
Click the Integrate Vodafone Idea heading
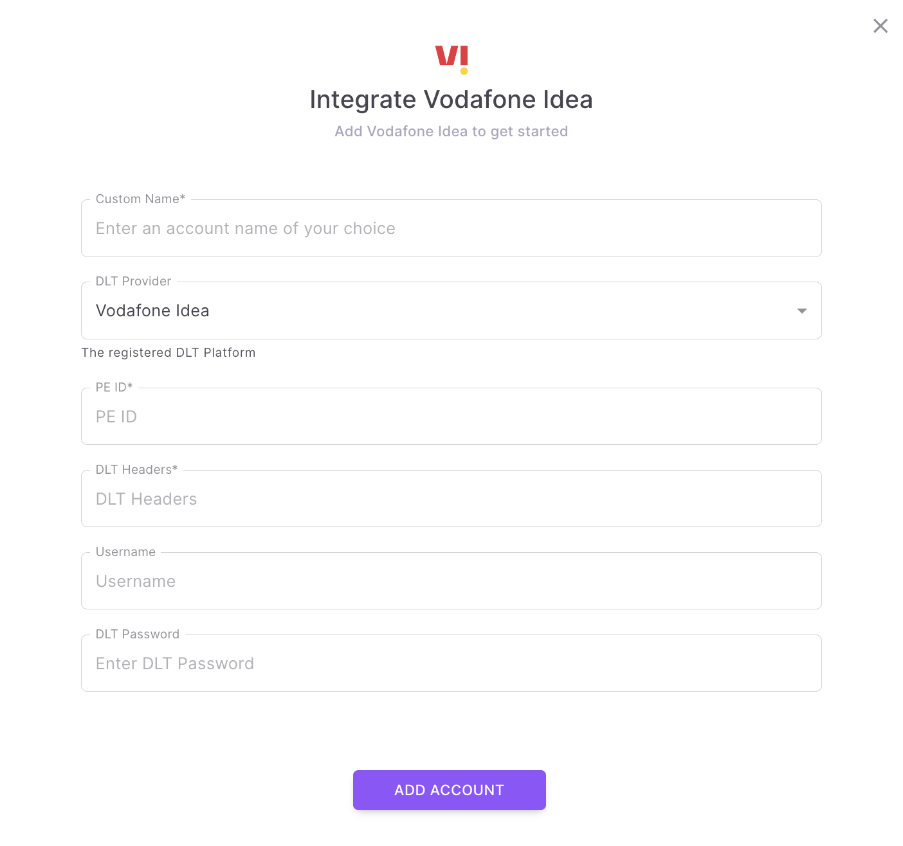(451, 100)
